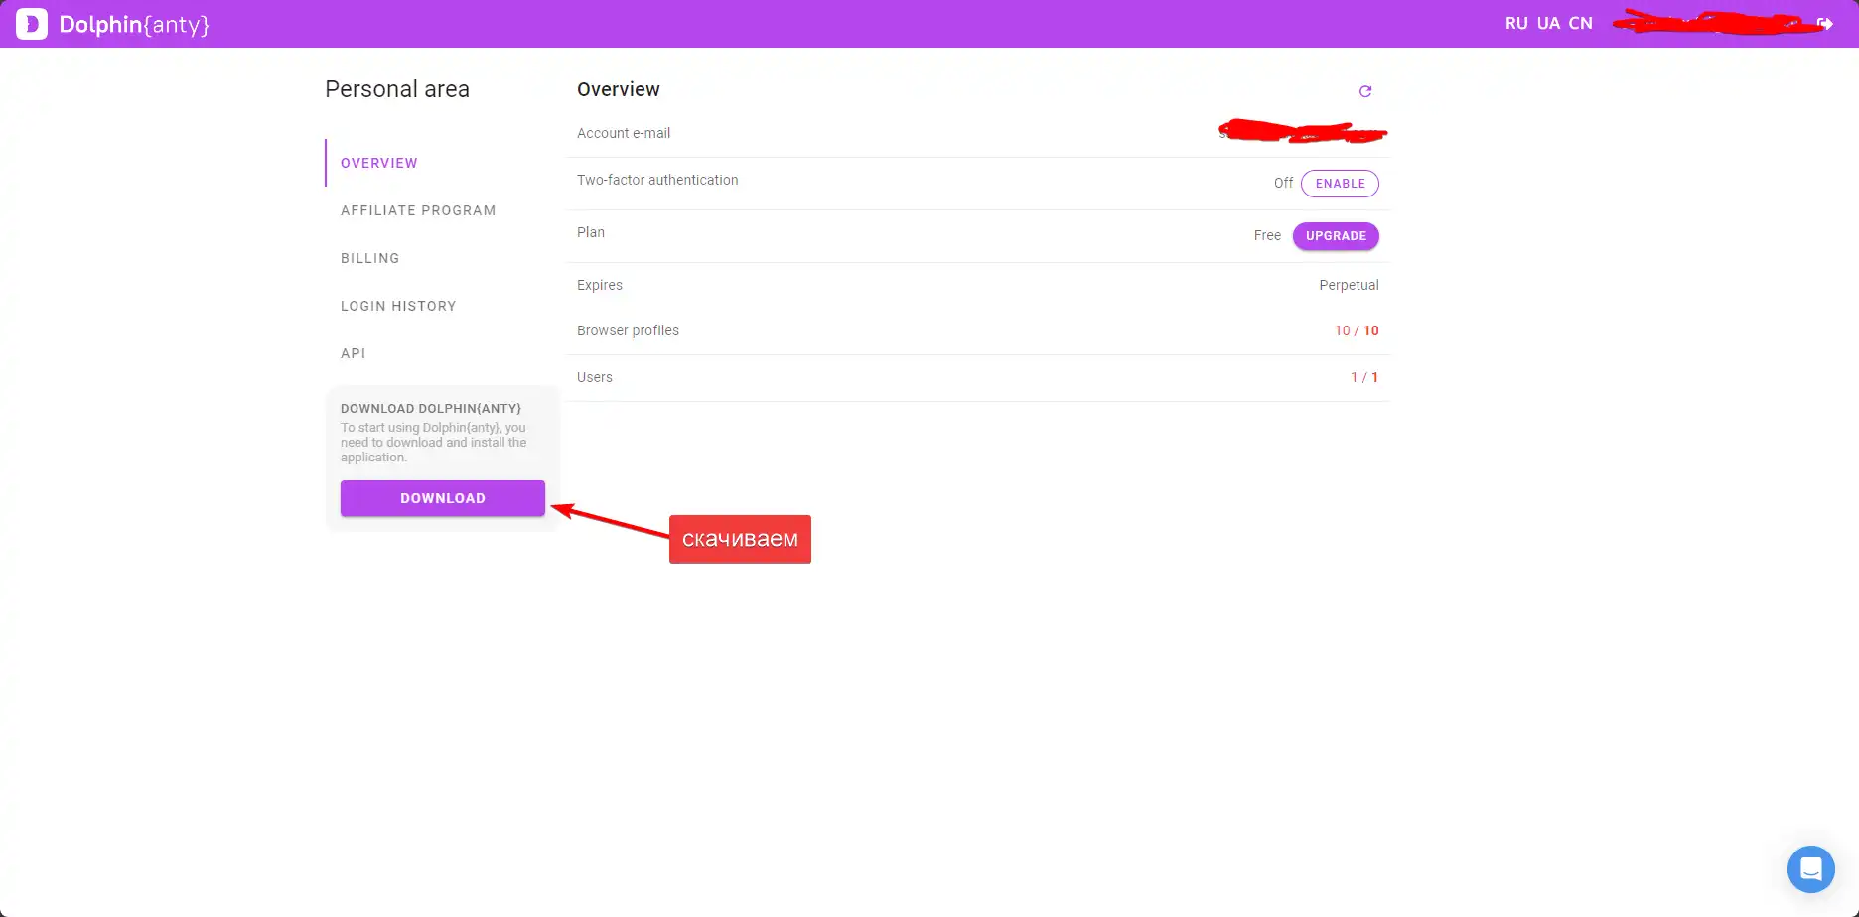Click the 'Personal area' heading

coord(397,89)
